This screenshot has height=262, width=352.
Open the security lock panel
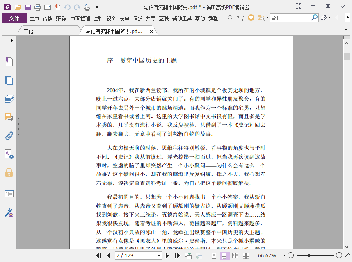click(x=9, y=172)
